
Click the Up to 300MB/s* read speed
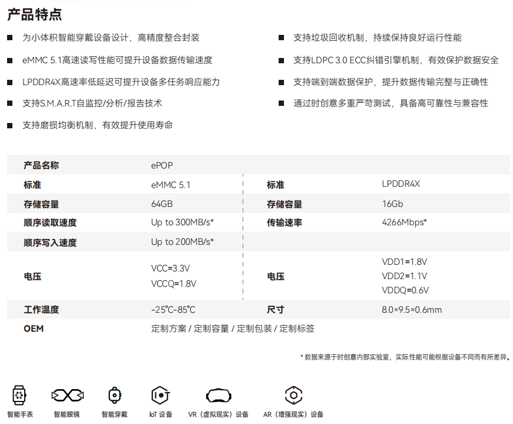click(182, 222)
